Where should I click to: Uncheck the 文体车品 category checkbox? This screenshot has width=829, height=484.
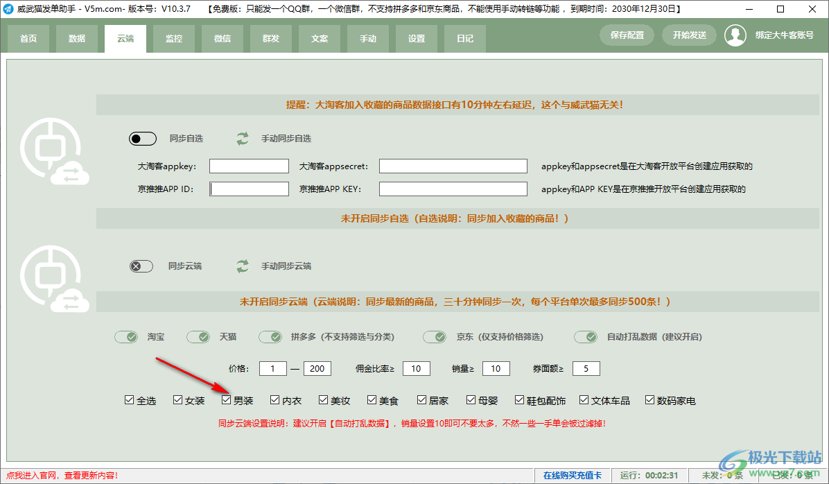pyautogui.click(x=584, y=400)
